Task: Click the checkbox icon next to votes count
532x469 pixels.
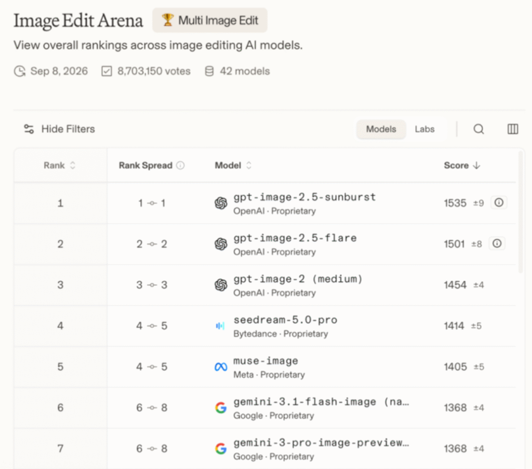Action: [x=107, y=71]
